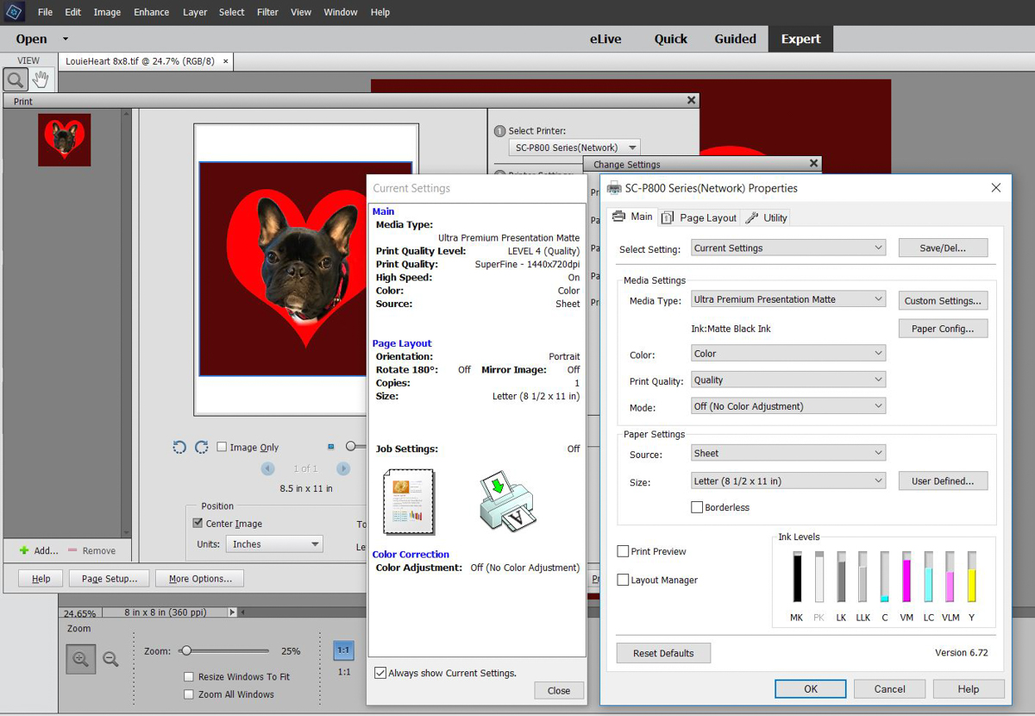1035x716 pixels.
Task: Switch to the Page Layout tab
Action: tap(699, 218)
